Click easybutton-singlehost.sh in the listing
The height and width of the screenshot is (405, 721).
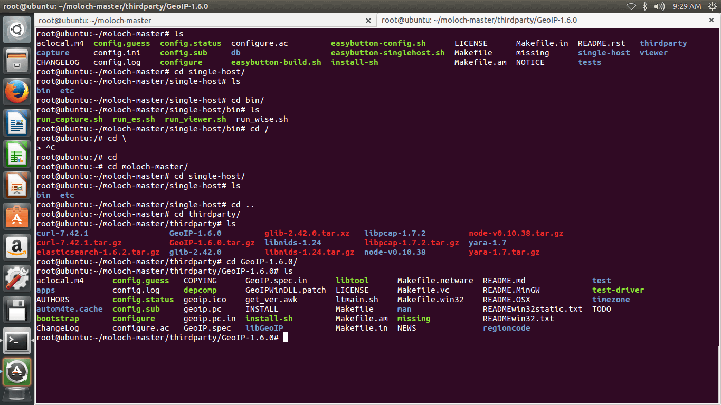click(x=387, y=53)
